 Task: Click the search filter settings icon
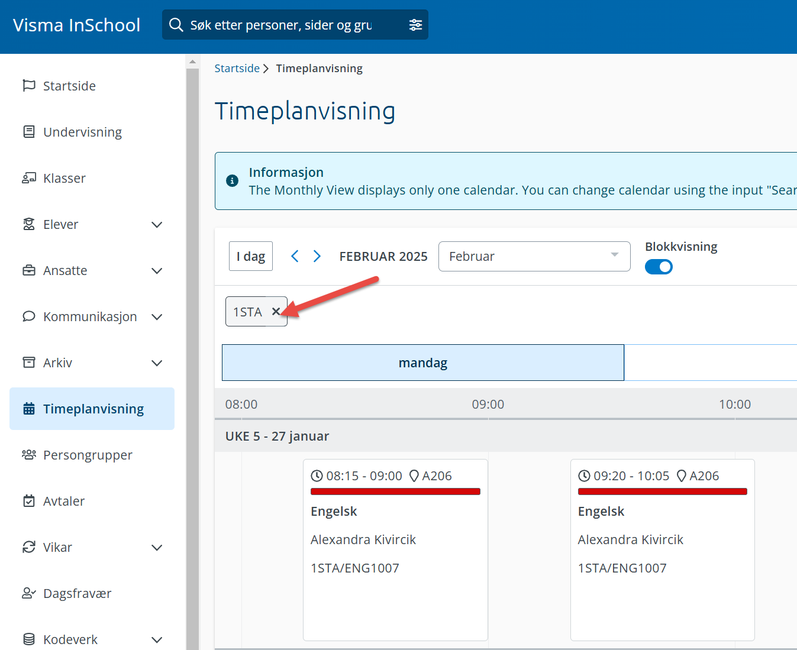tap(415, 25)
